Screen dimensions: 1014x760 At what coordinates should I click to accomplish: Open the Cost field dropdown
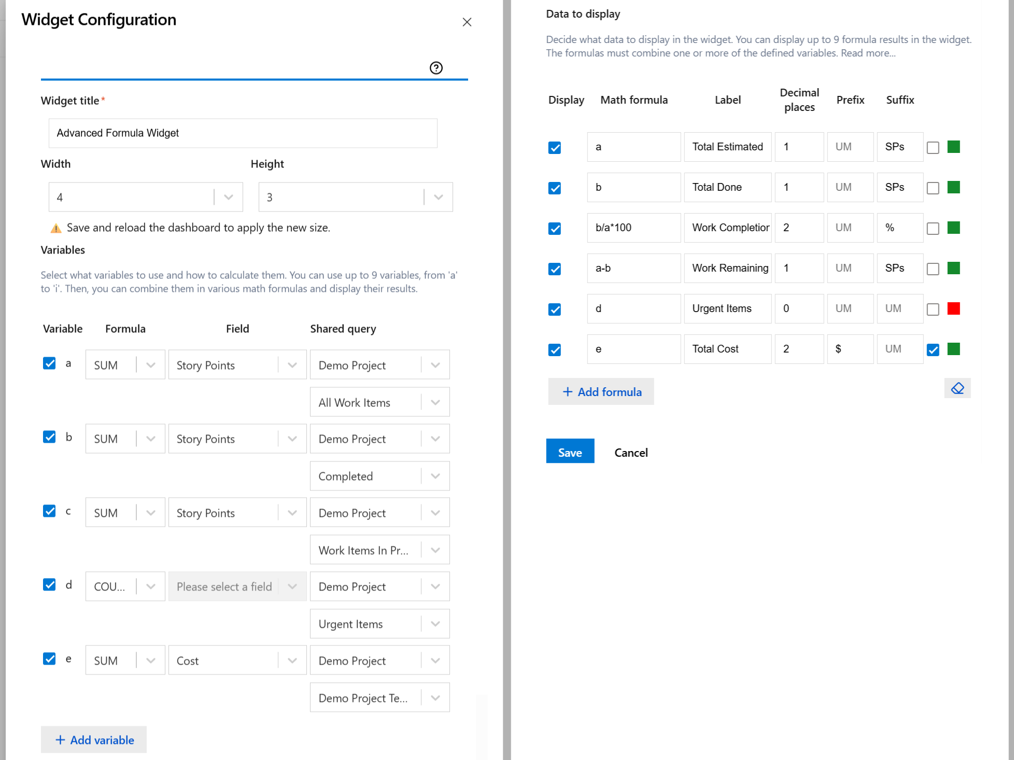(x=237, y=660)
